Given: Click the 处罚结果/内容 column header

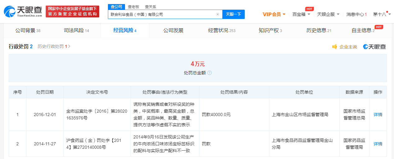Looking at the screenshot, I should point(234,92).
